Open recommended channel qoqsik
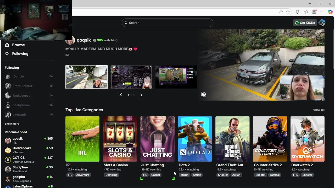335x188 pixels. pos(29,140)
